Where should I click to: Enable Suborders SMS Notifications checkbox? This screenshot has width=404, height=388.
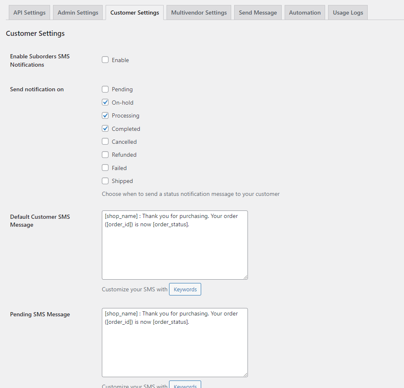[x=105, y=60]
